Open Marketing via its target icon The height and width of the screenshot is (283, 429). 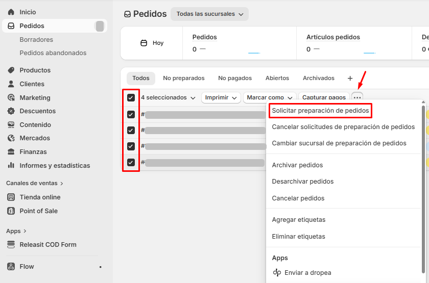tap(11, 97)
